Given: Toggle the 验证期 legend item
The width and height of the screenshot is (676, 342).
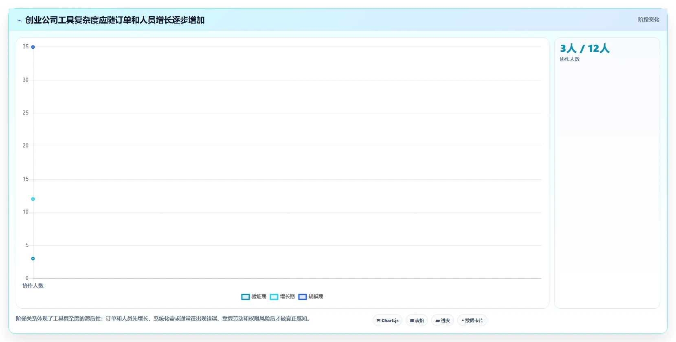Looking at the screenshot, I should tap(254, 297).
